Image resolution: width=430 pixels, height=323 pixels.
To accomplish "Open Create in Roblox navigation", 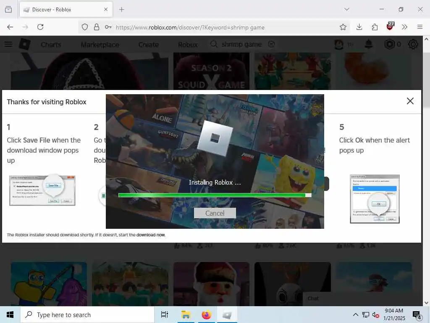I will (x=148, y=45).
